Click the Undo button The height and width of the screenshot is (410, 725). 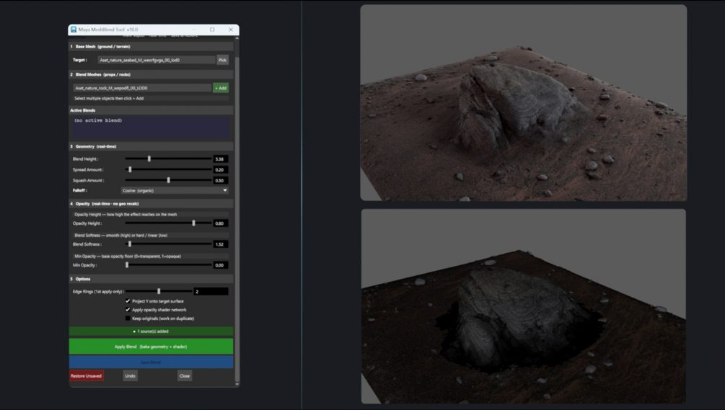coord(130,376)
